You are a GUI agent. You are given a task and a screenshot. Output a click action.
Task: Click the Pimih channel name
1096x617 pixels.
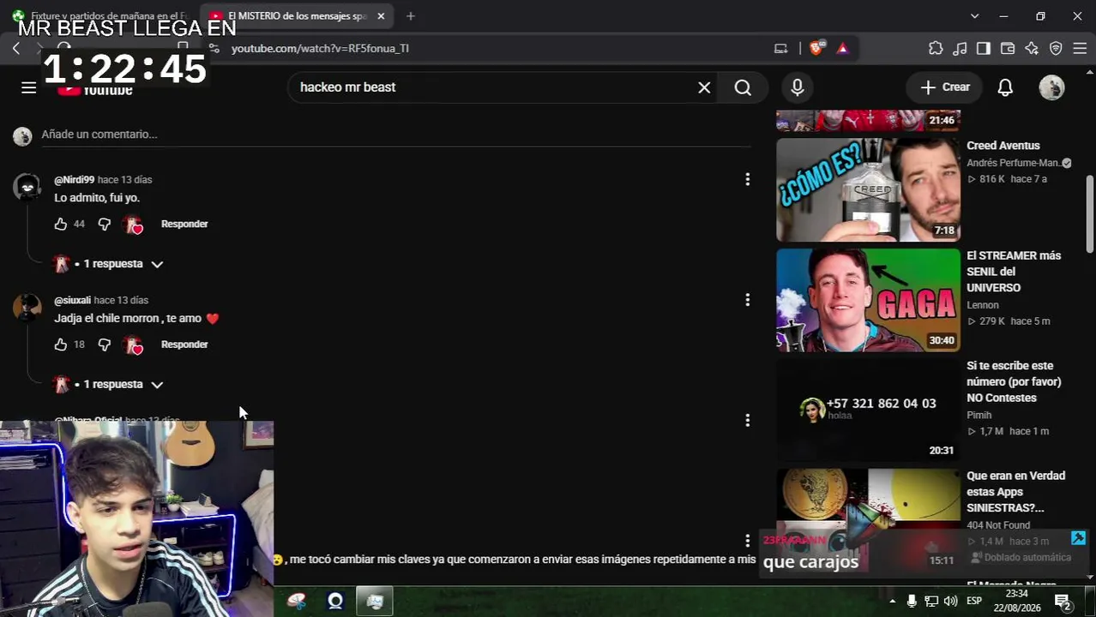979,415
